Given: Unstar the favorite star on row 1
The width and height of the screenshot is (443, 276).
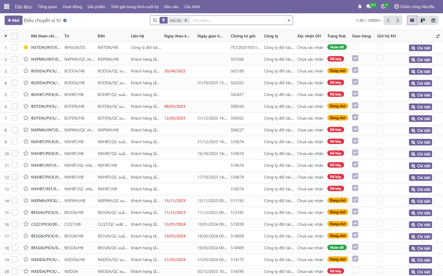Looking at the screenshot, I should pyautogui.click(x=26, y=47).
